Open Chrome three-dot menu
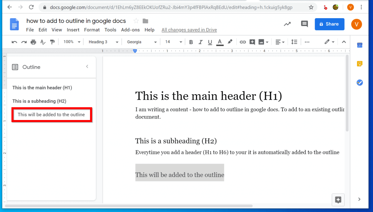373x212 pixels. coord(361,7)
